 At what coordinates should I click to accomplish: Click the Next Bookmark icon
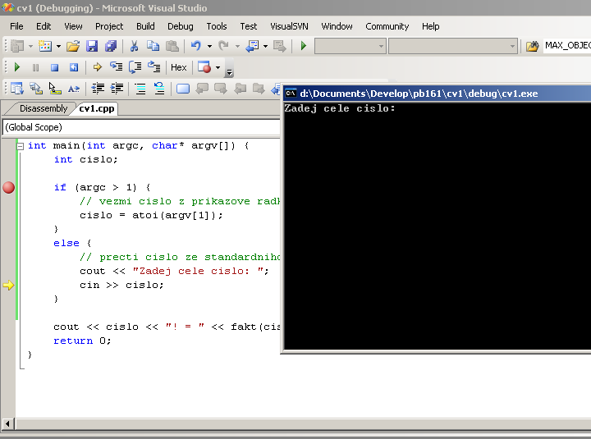[x=221, y=89]
